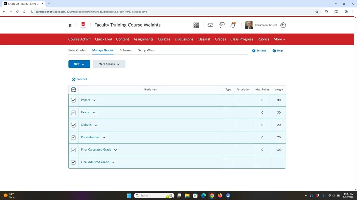The width and height of the screenshot is (357, 200).
Task: Open a new browser tab
Action: click(x=49, y=4)
